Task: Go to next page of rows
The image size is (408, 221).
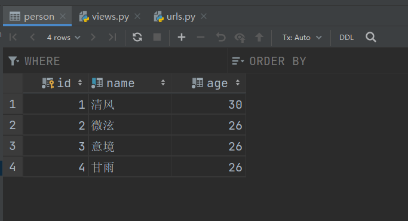Action: 93,37
